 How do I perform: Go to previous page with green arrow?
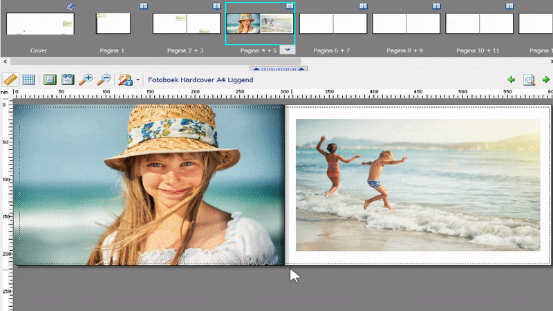(512, 79)
